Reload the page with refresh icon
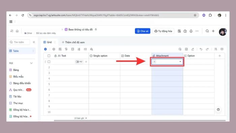The image size is (236, 133). click(23, 15)
